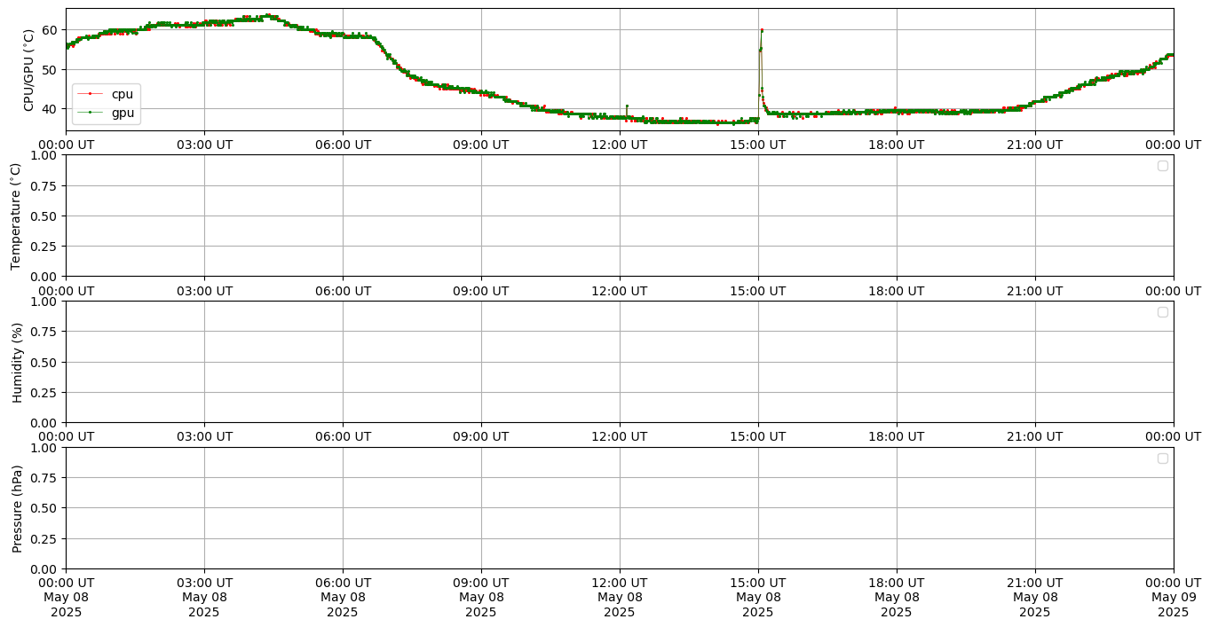Click '09:00 UT' tick under the Humidity plot
This screenshot has height=627, width=1210.
(x=481, y=436)
